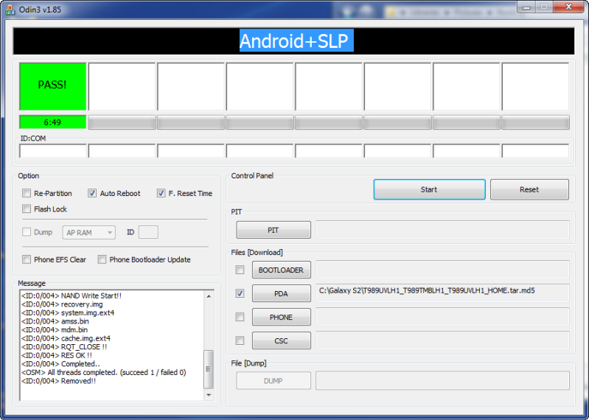
Task: Click the PDA file button
Action: coord(282,293)
